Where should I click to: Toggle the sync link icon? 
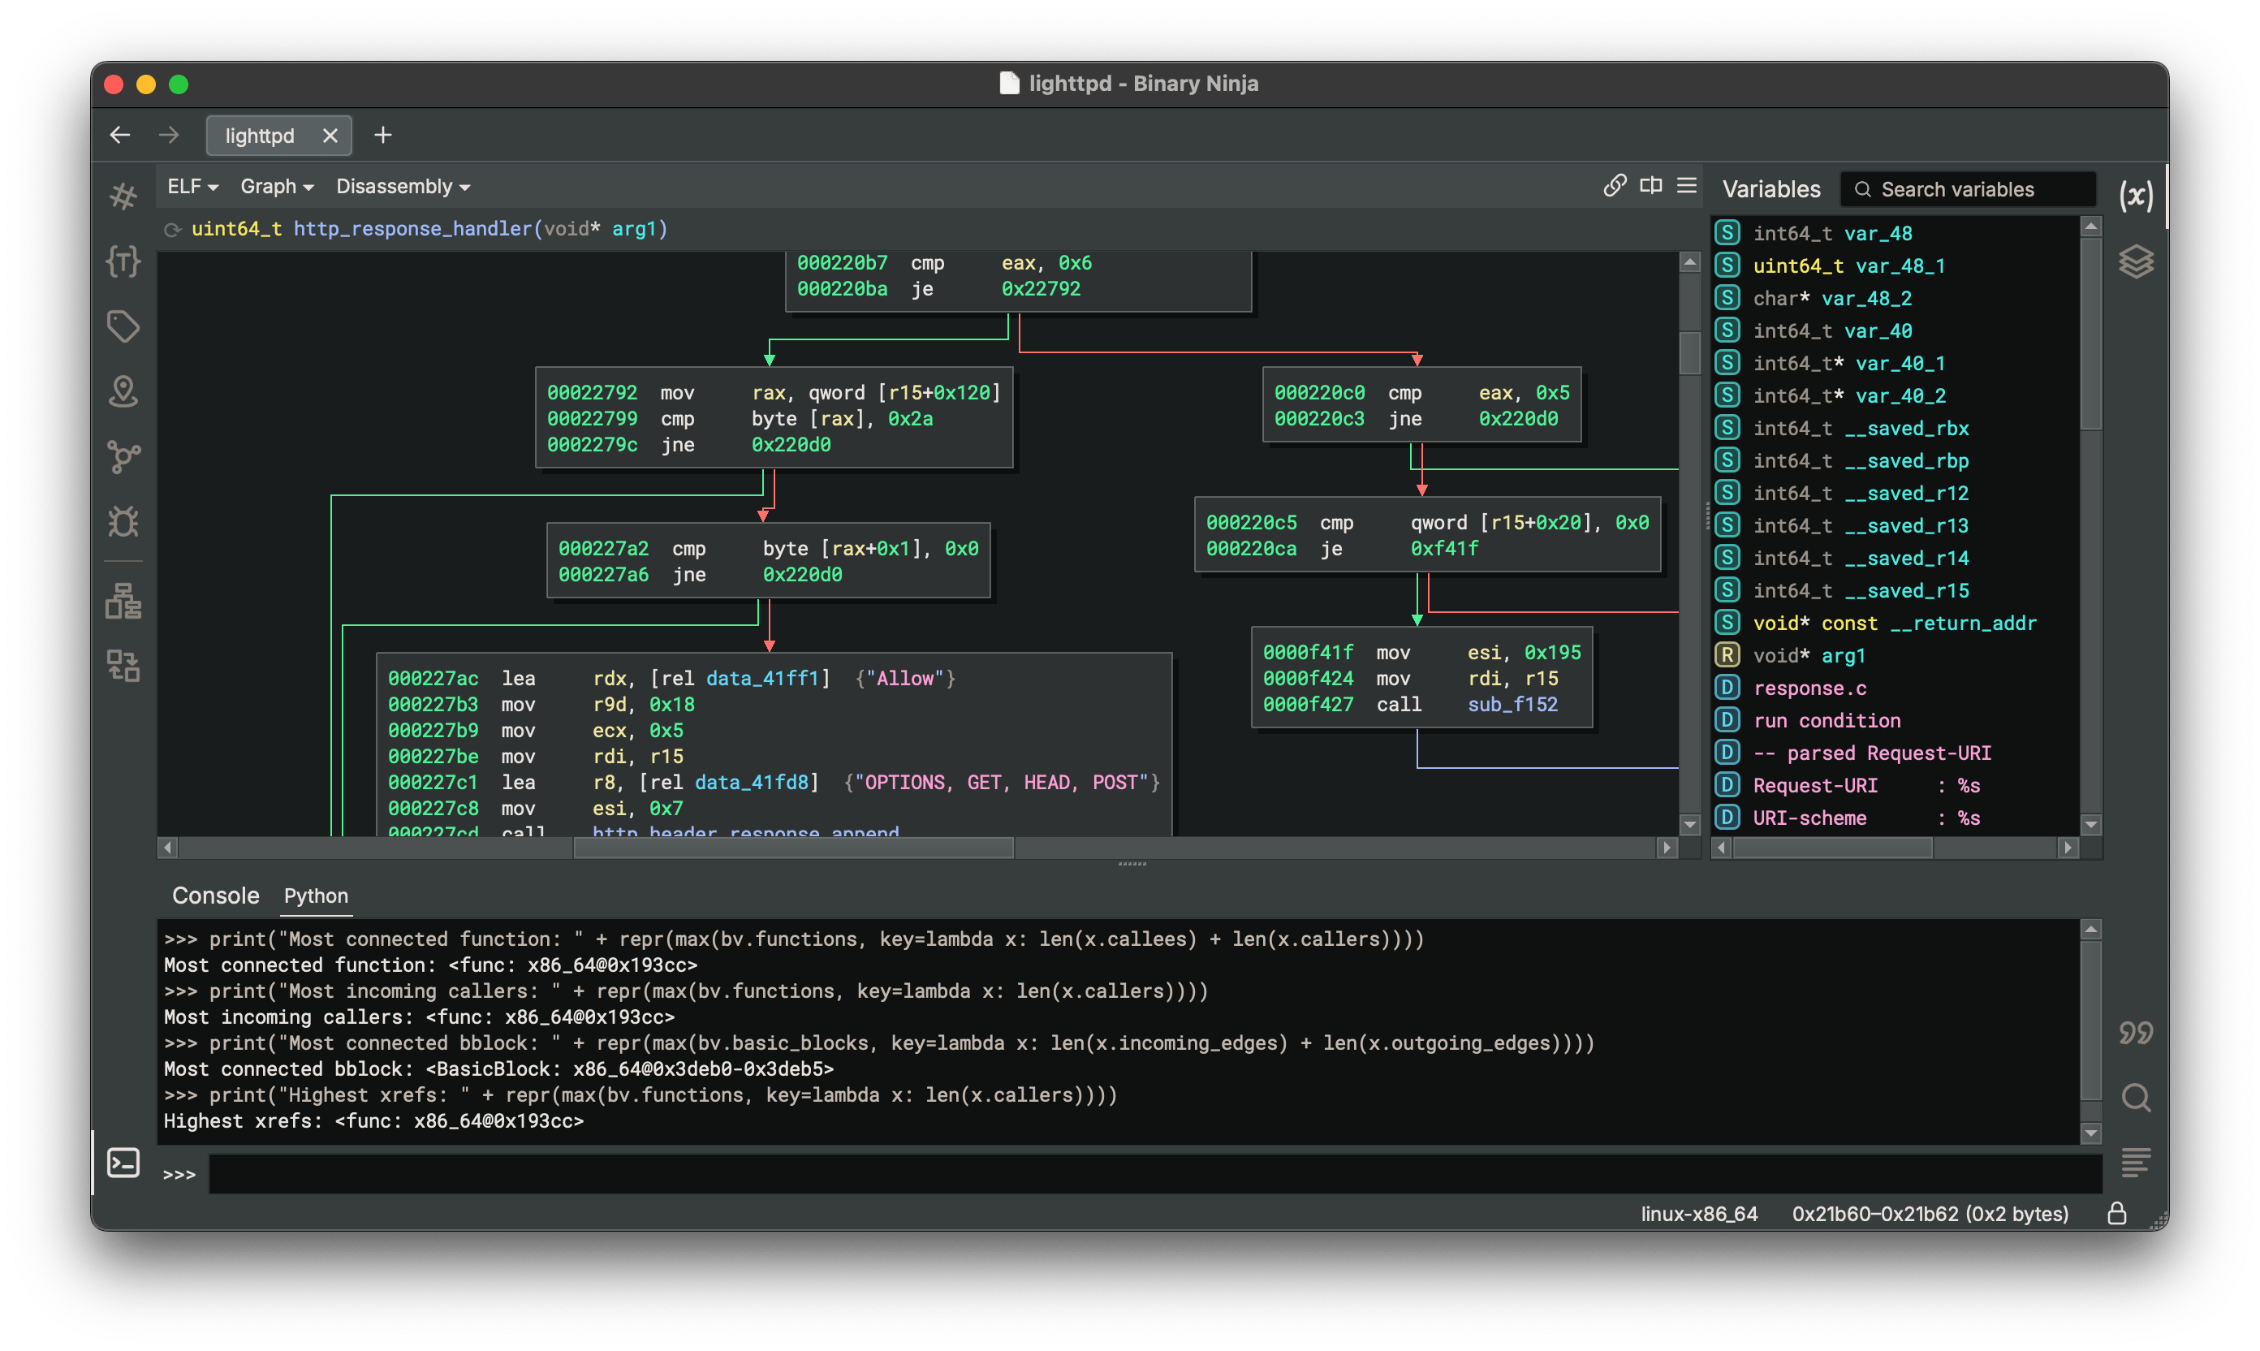1615,186
